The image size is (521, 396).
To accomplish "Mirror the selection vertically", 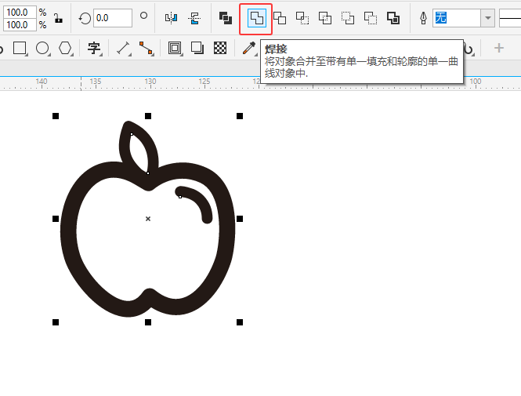I will [194, 18].
